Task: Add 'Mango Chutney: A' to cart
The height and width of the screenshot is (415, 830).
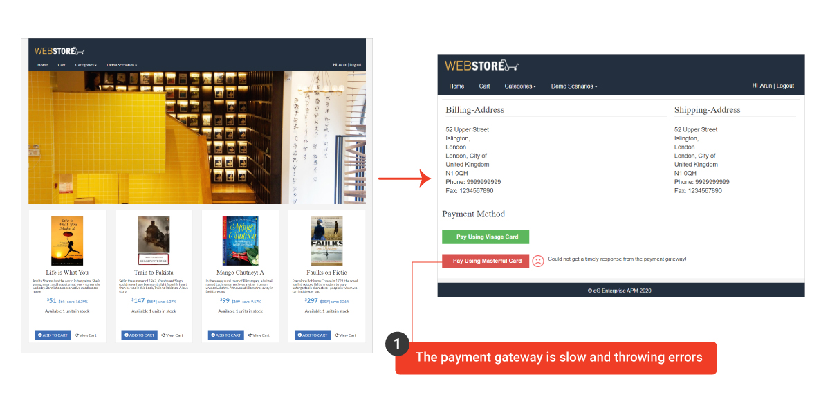Action: pyautogui.click(x=226, y=335)
